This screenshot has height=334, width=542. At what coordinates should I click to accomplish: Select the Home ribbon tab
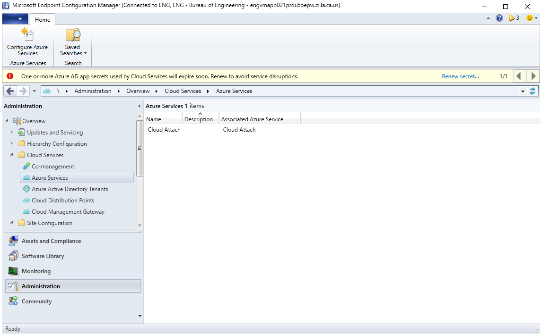pos(42,20)
